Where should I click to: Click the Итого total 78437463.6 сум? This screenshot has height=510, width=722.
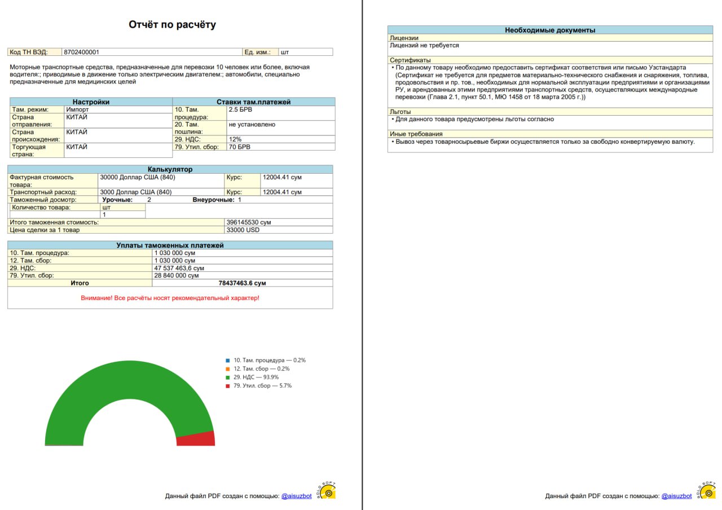click(x=242, y=283)
